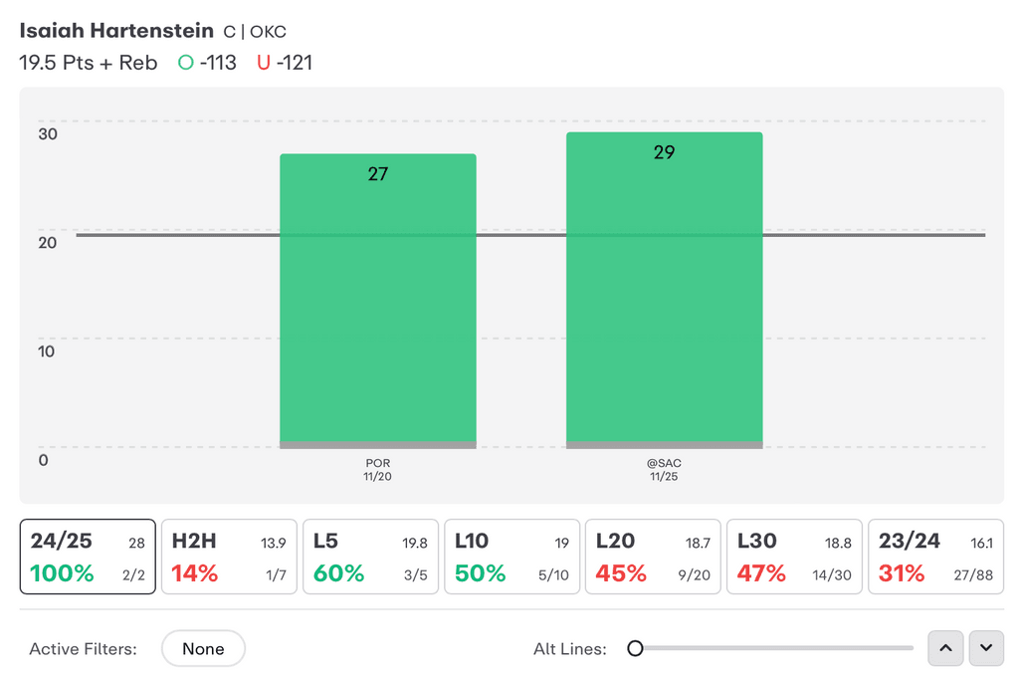The width and height of the screenshot is (1019, 676).
Task: Click the 19.5 threshold line on chart
Action: click(x=531, y=235)
